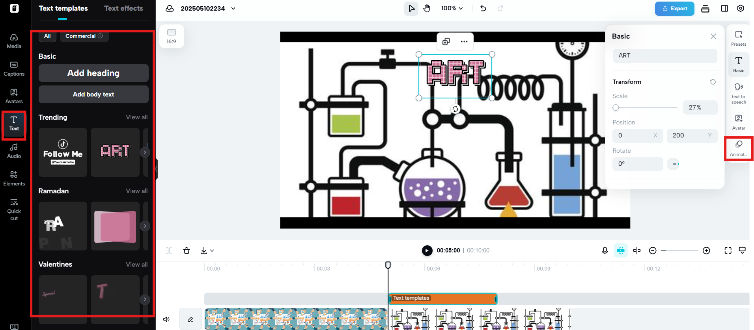Delete the selected clip with trash icon

tap(187, 250)
